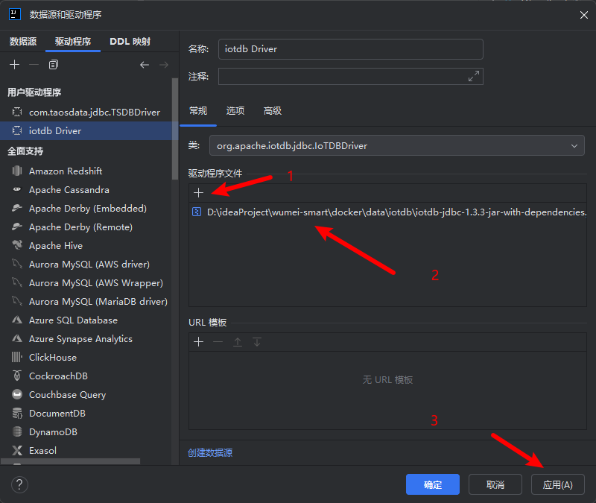This screenshot has height=503, width=596.
Task: Cancel with the 取消 button
Action: coord(495,484)
